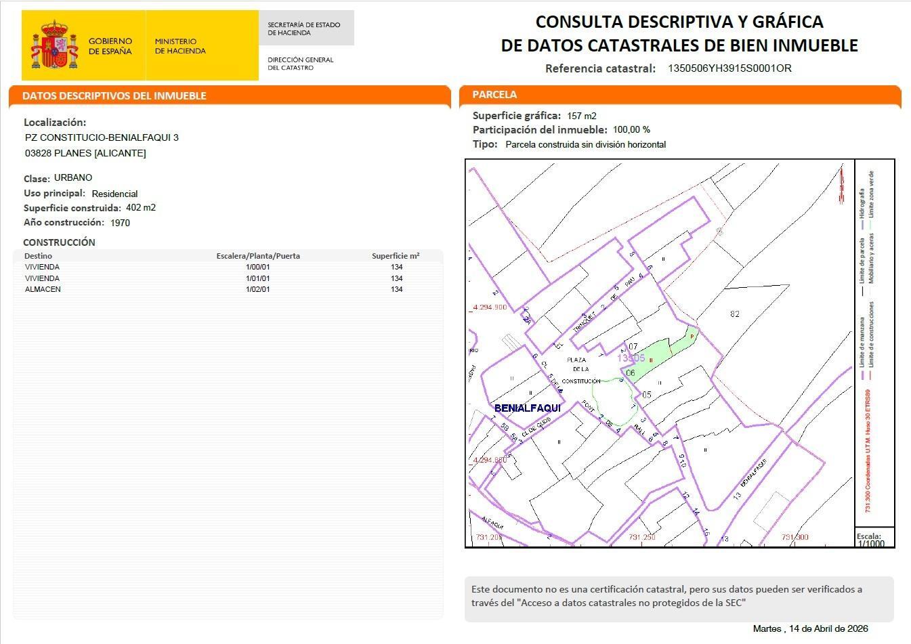Click the Límite de manzana legend entry

tap(862, 345)
